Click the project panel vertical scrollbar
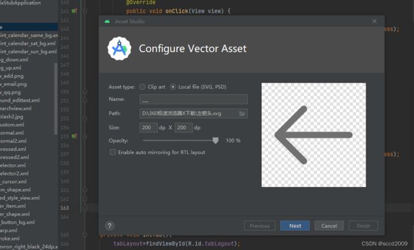Screen dimensions: 414x250 pyautogui.click(x=55, y=99)
